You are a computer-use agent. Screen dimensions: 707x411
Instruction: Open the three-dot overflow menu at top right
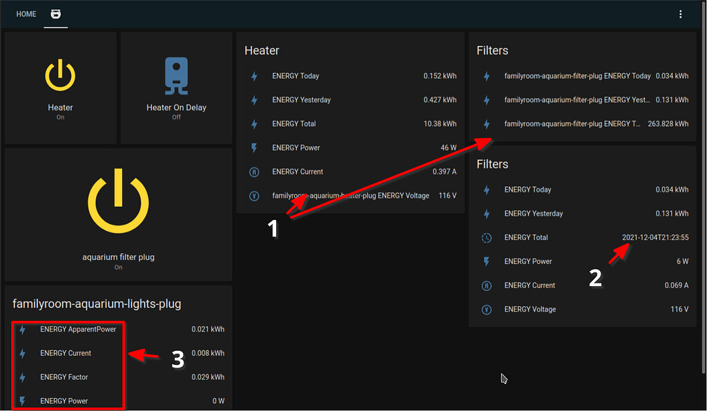pos(681,14)
